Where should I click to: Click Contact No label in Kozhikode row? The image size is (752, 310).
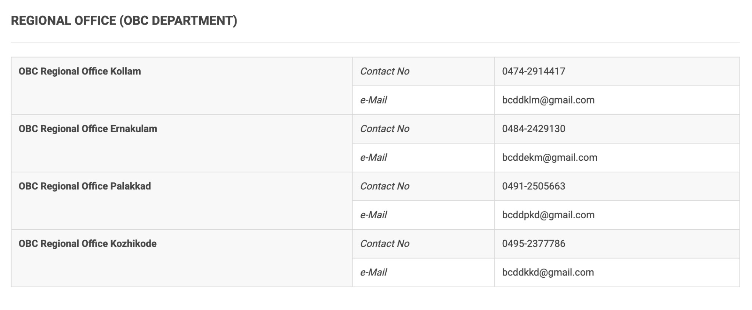point(384,244)
